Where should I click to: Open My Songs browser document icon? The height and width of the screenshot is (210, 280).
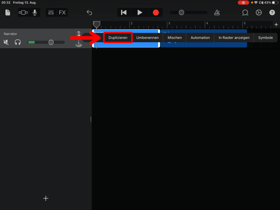(x=8, y=13)
